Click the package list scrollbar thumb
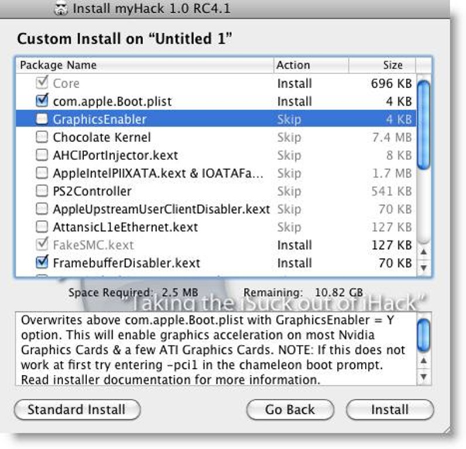This screenshot has height=449, width=466. 424,125
